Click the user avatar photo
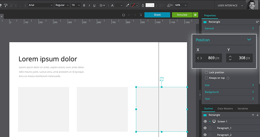The height and width of the screenshot is (137, 260). pyautogui.click(x=252, y=5)
